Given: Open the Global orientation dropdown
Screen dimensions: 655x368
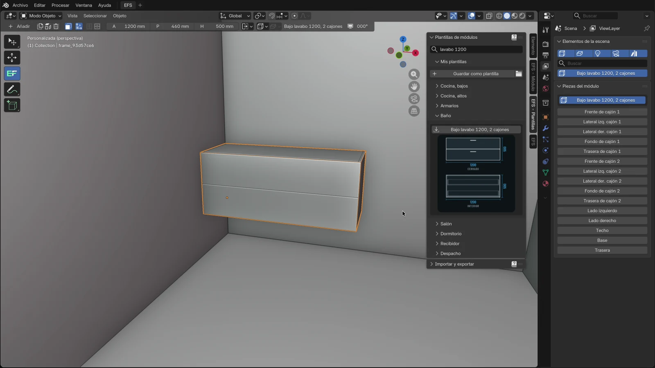Looking at the screenshot, I should pyautogui.click(x=235, y=16).
